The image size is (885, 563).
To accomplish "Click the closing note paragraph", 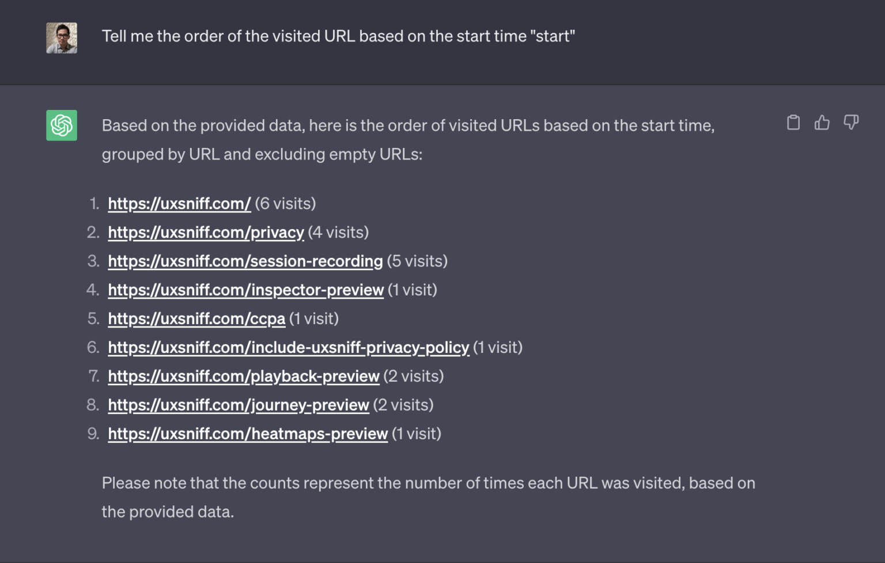I will click(428, 497).
